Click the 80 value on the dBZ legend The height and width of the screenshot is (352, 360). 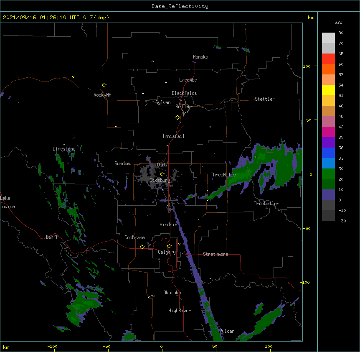click(x=341, y=33)
